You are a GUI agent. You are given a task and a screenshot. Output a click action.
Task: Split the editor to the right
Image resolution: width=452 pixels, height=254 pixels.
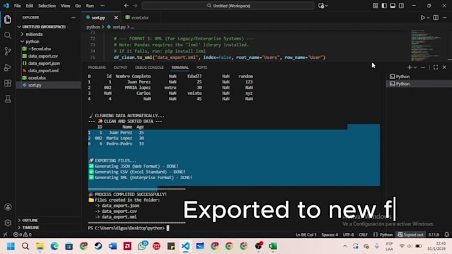(x=436, y=17)
